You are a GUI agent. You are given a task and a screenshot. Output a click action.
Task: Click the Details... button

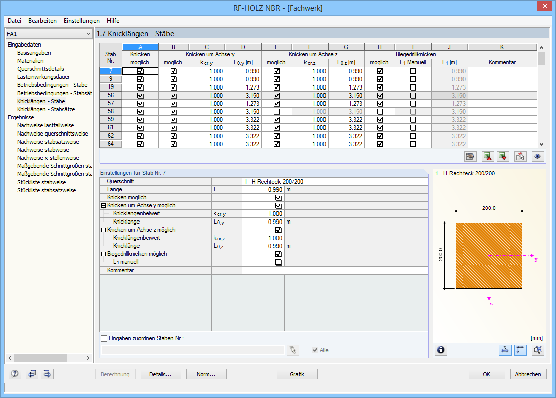tap(161, 374)
